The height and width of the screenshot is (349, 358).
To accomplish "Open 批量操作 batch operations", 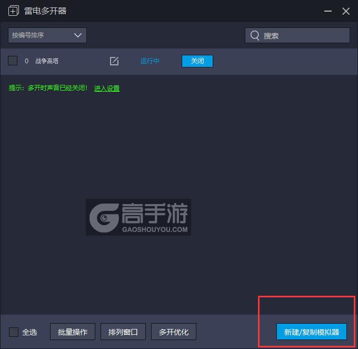I will [73, 332].
